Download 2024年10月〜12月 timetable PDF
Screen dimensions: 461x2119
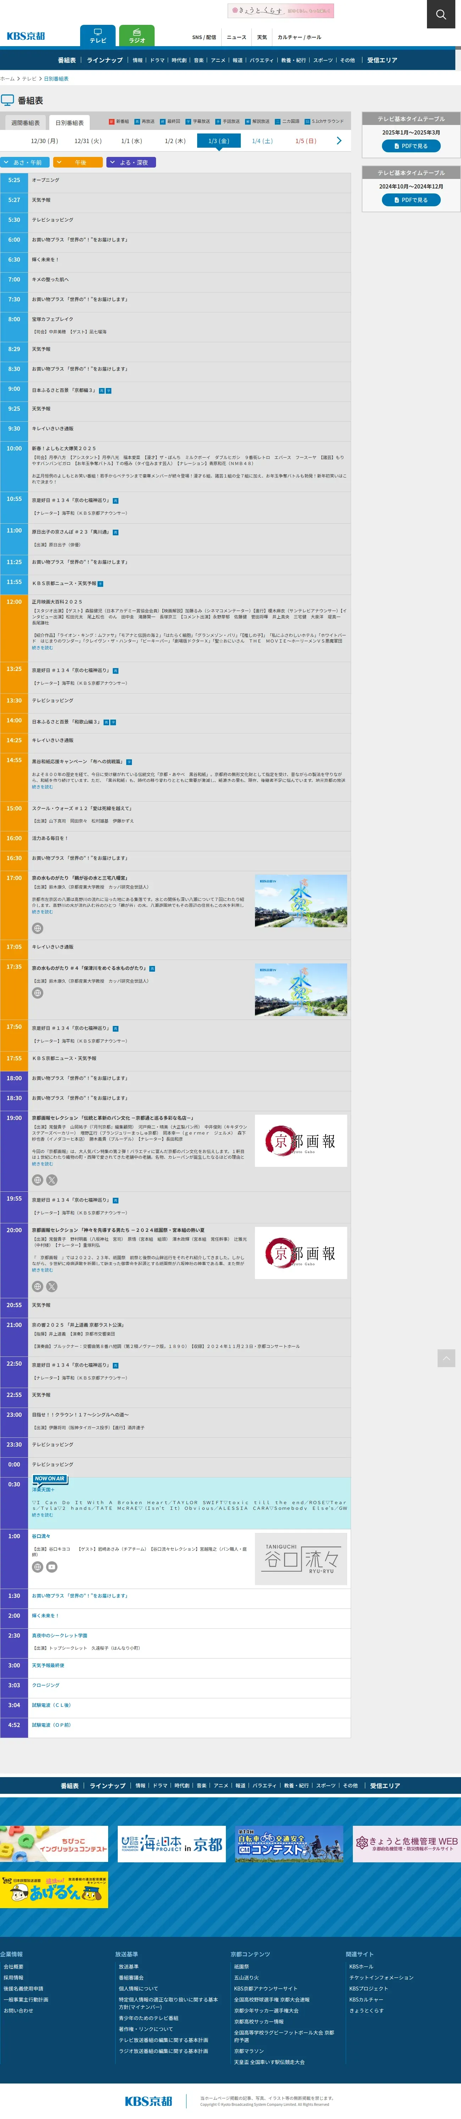coord(411,200)
